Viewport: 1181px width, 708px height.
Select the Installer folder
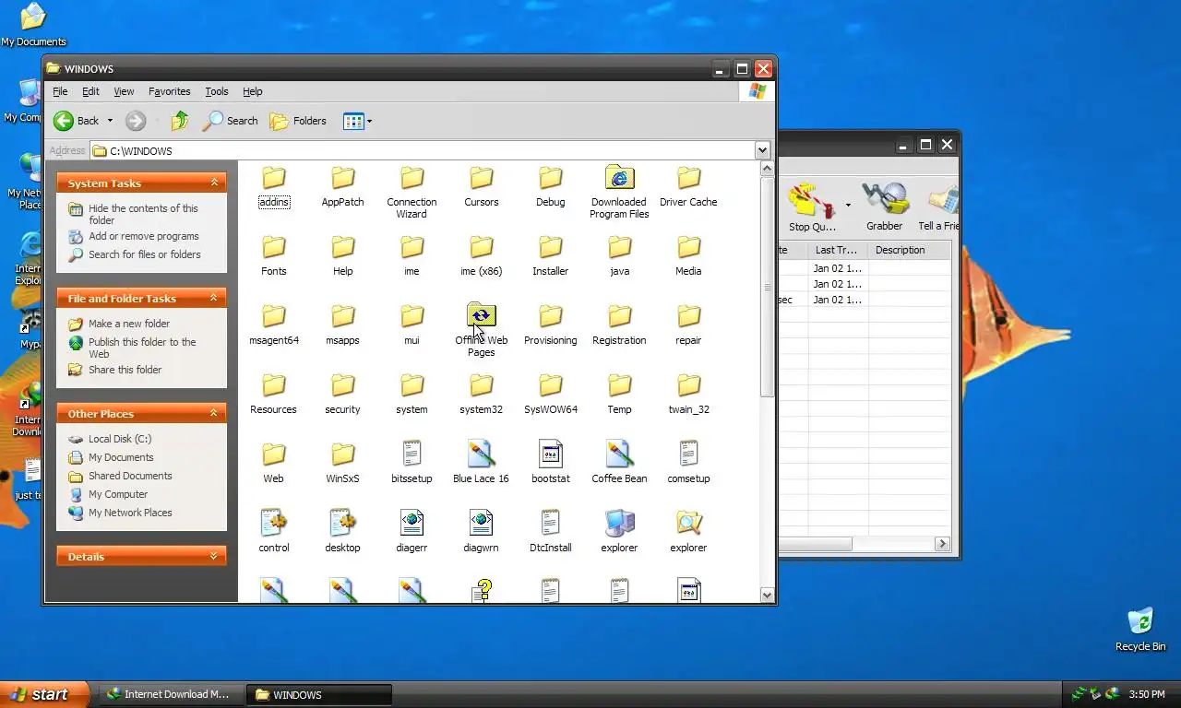coord(550,254)
